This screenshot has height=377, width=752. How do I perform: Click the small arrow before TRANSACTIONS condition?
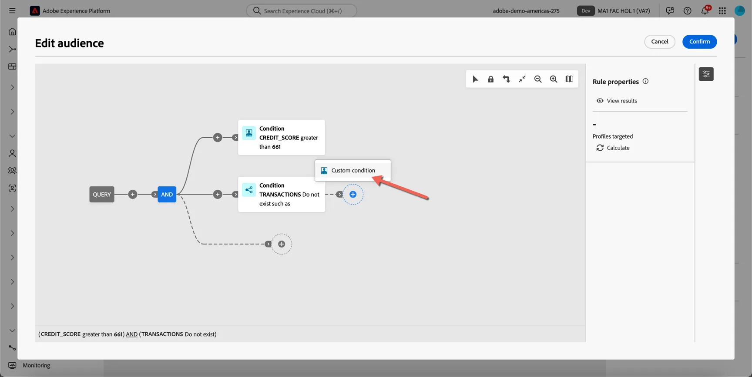point(235,195)
